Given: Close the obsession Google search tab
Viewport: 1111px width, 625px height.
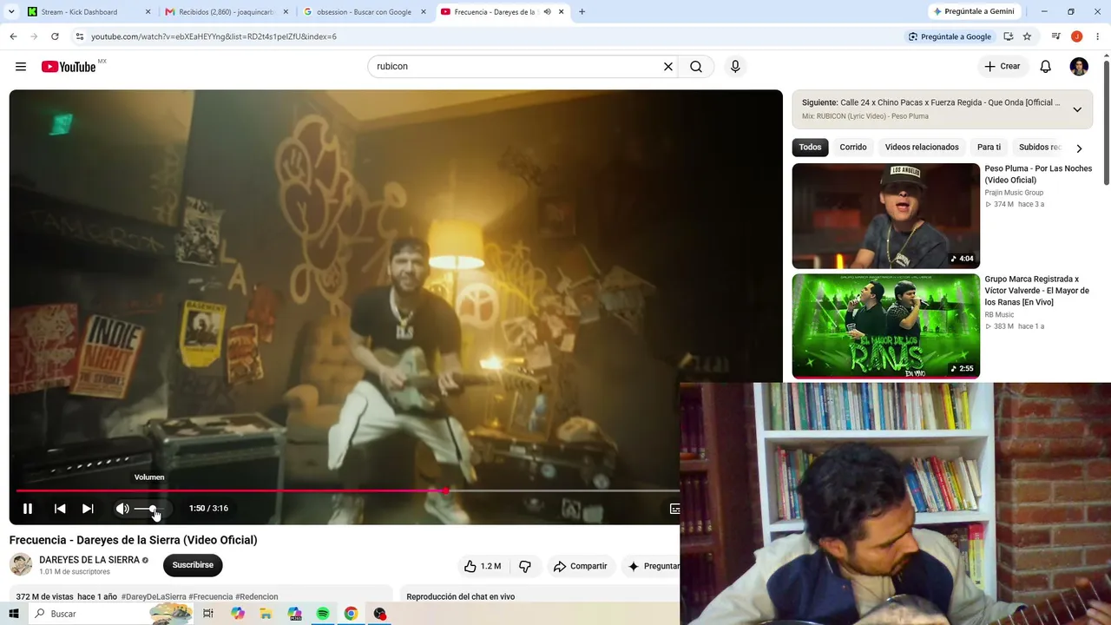Looking at the screenshot, I should [424, 12].
